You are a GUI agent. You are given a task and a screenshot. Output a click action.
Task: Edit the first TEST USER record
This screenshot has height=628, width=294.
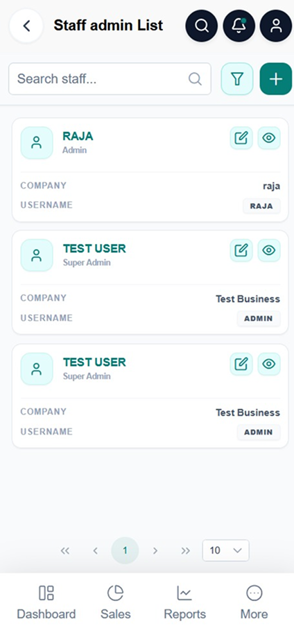(241, 251)
